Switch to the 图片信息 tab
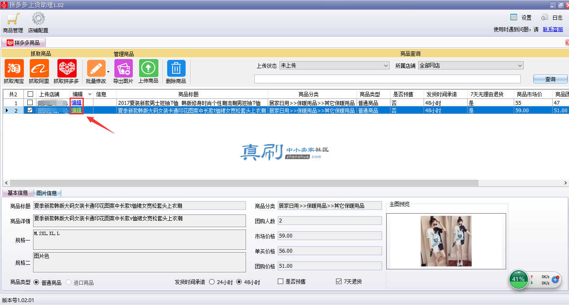The width and height of the screenshot is (569, 305). 47,193
